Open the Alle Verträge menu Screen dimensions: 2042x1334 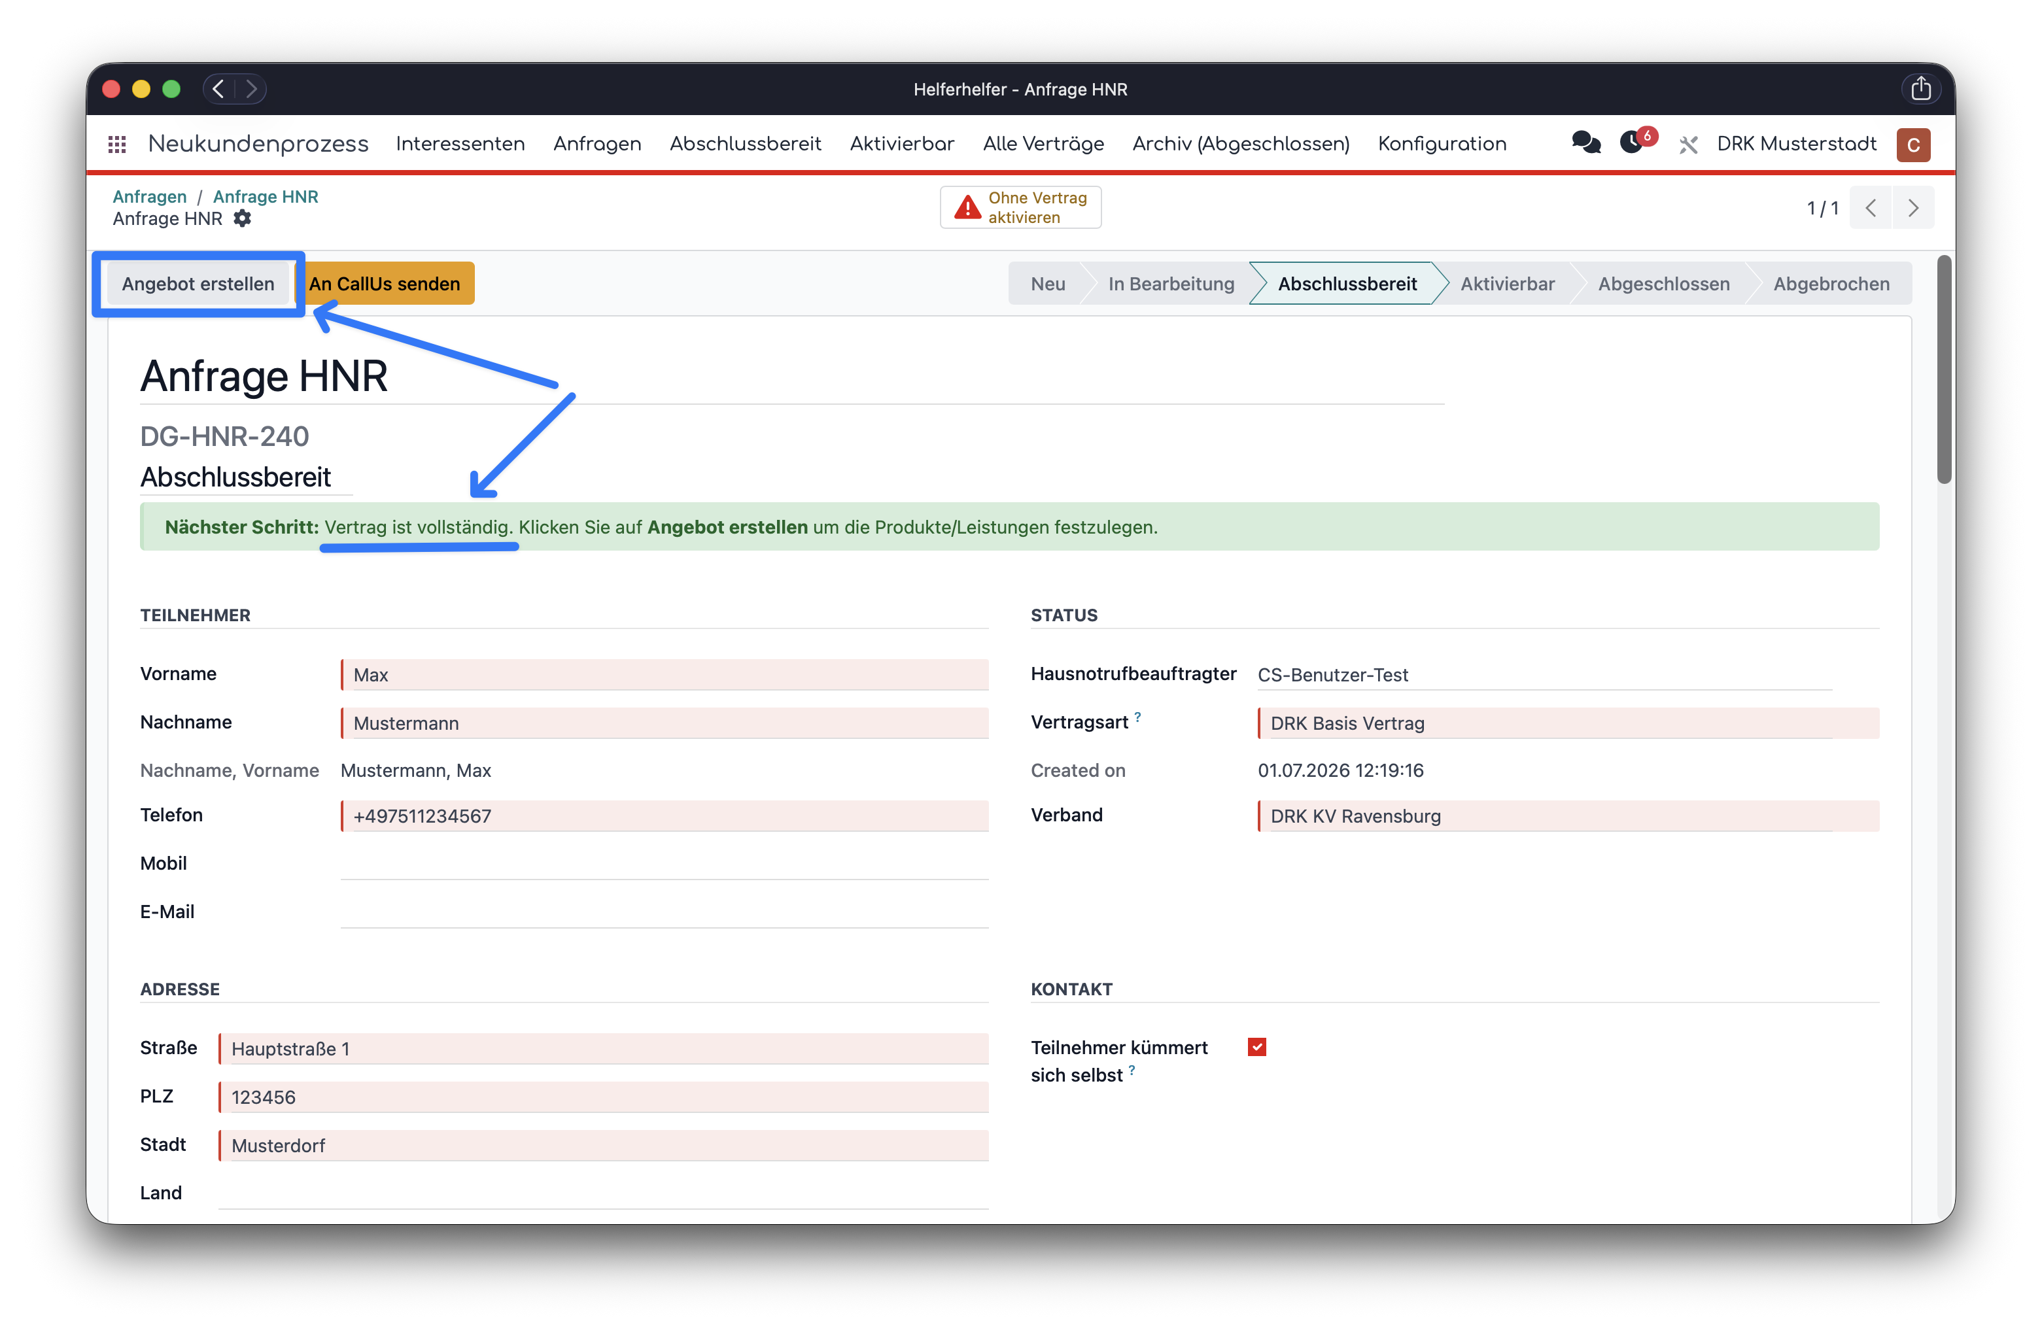pos(1043,144)
